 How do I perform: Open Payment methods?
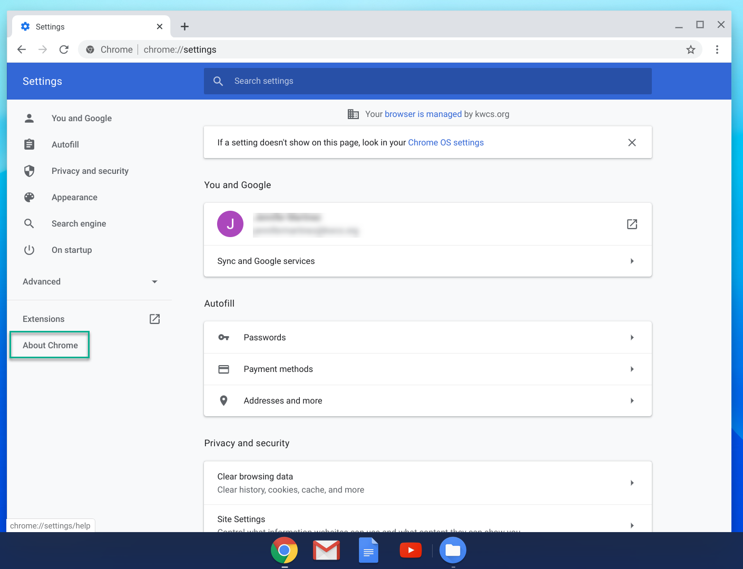coord(427,369)
